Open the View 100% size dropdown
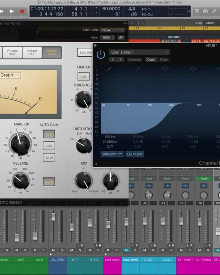 (x=107, y=37)
